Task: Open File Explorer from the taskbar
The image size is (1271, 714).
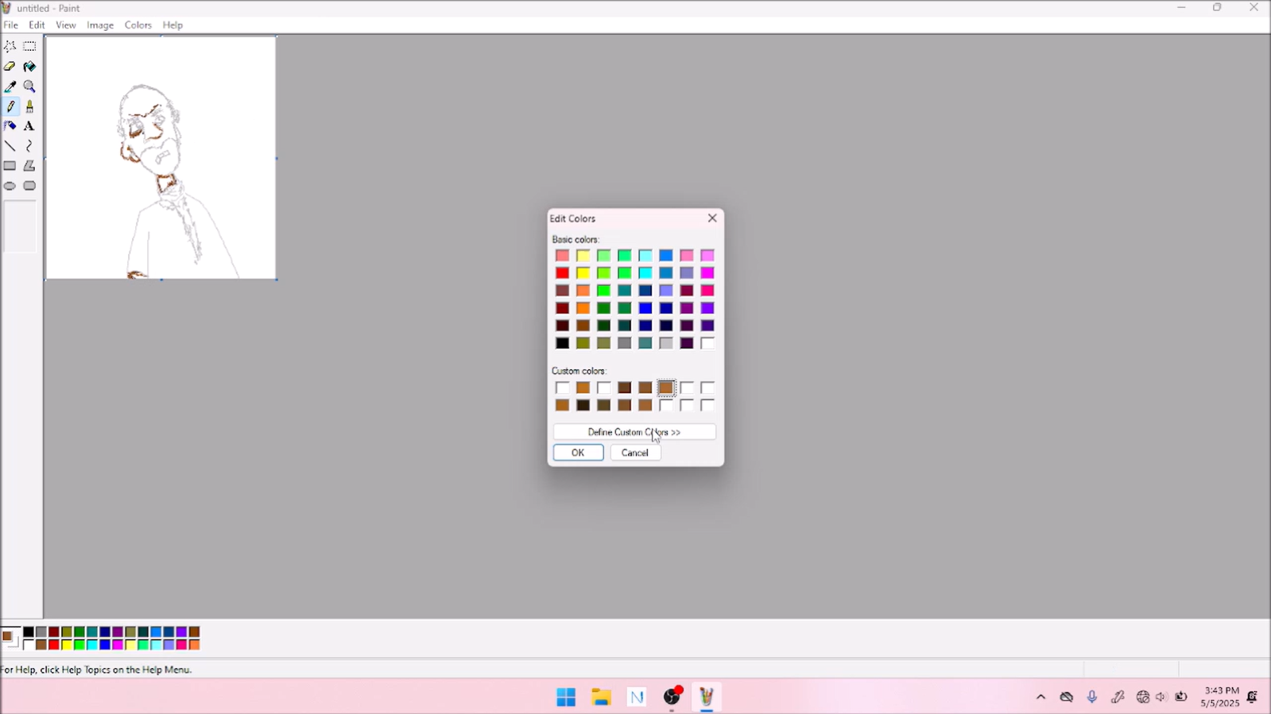Action: [601, 697]
